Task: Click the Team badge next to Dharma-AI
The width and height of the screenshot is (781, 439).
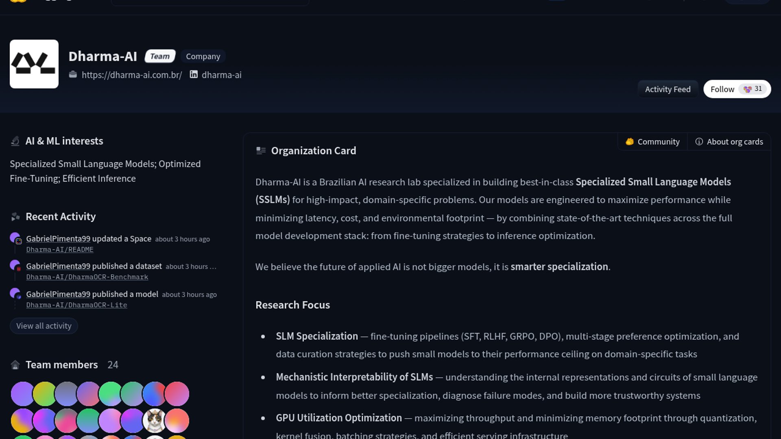Action: coord(160,56)
